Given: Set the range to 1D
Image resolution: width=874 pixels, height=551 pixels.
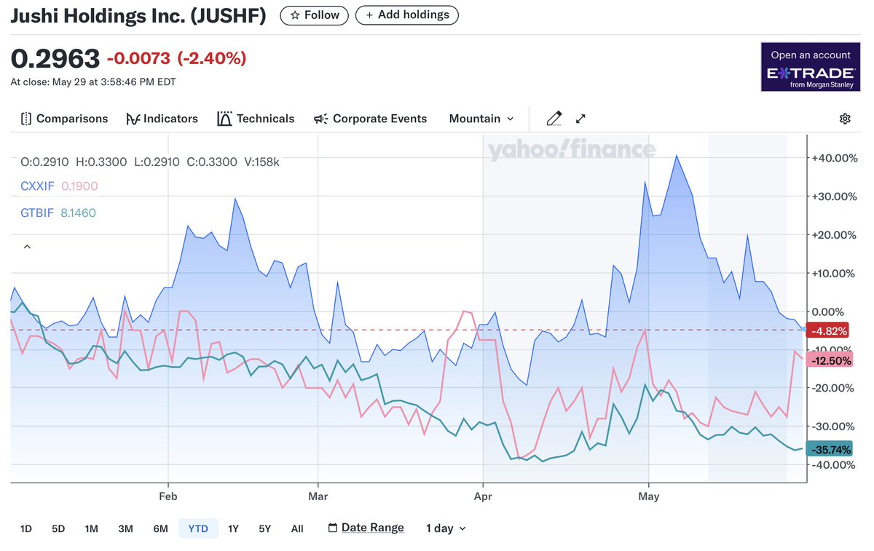Looking at the screenshot, I should pyautogui.click(x=26, y=528).
